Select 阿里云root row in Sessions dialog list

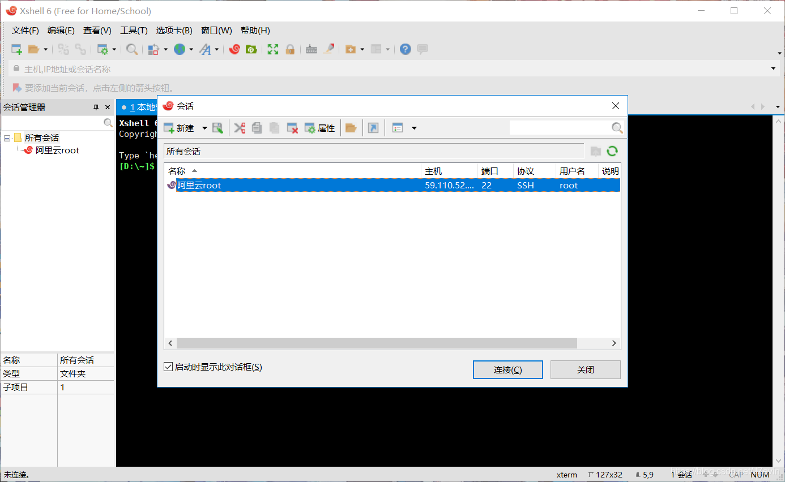pos(393,185)
